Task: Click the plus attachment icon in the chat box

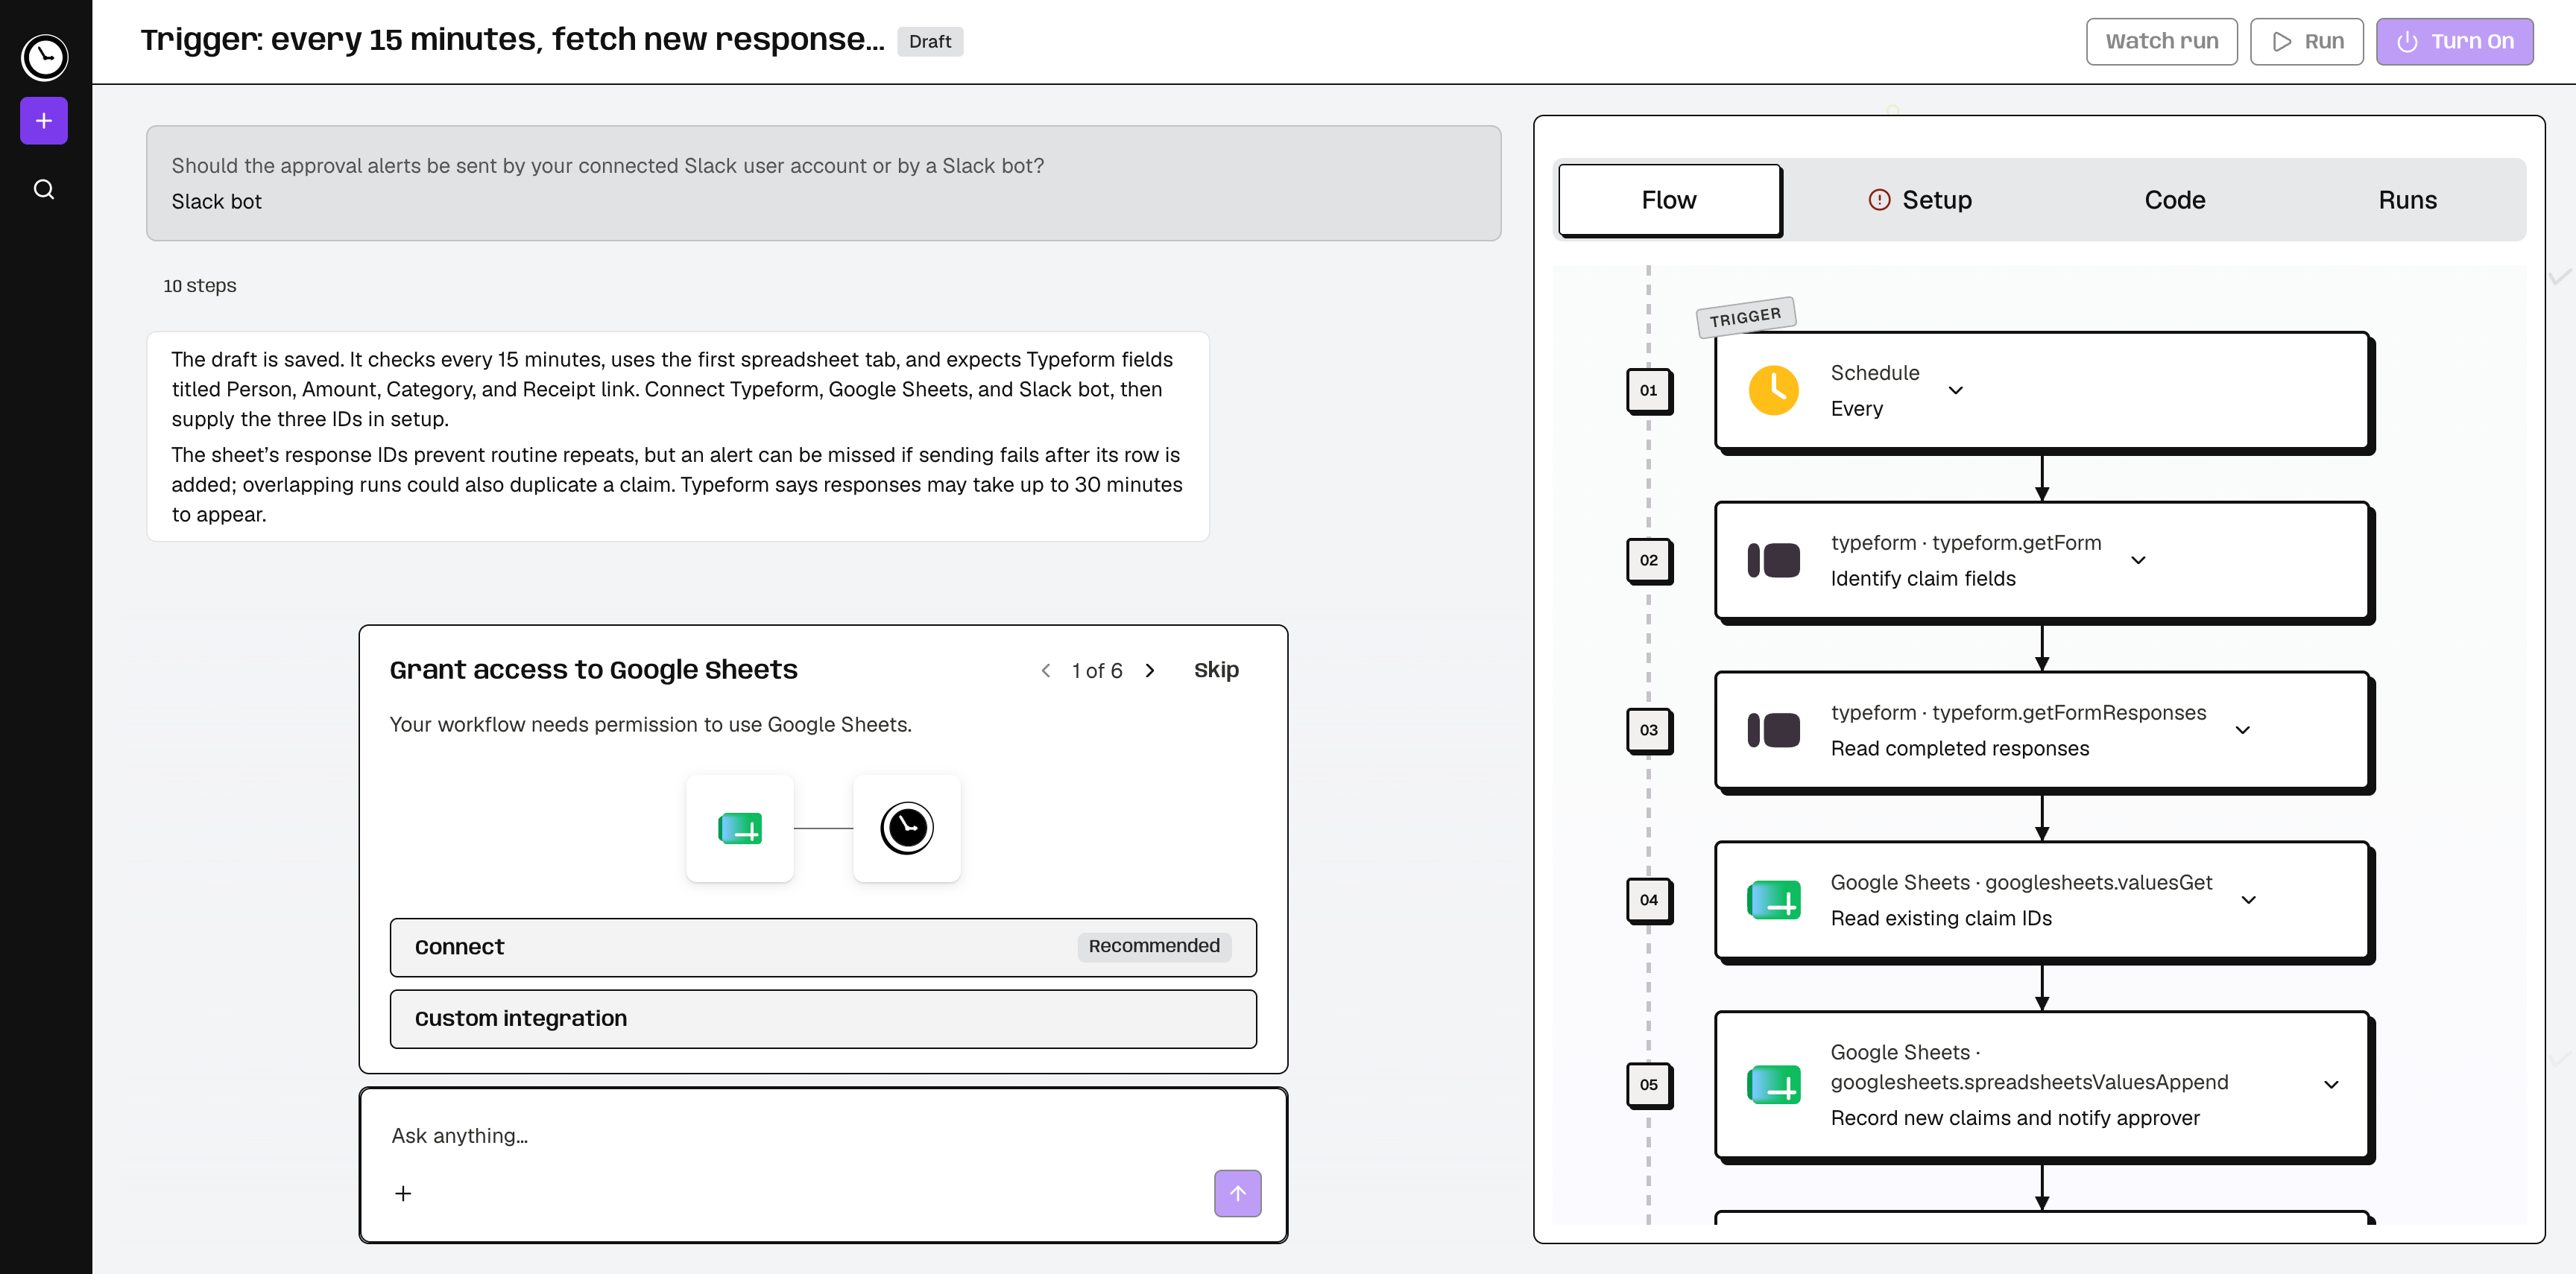Action: pos(403,1193)
